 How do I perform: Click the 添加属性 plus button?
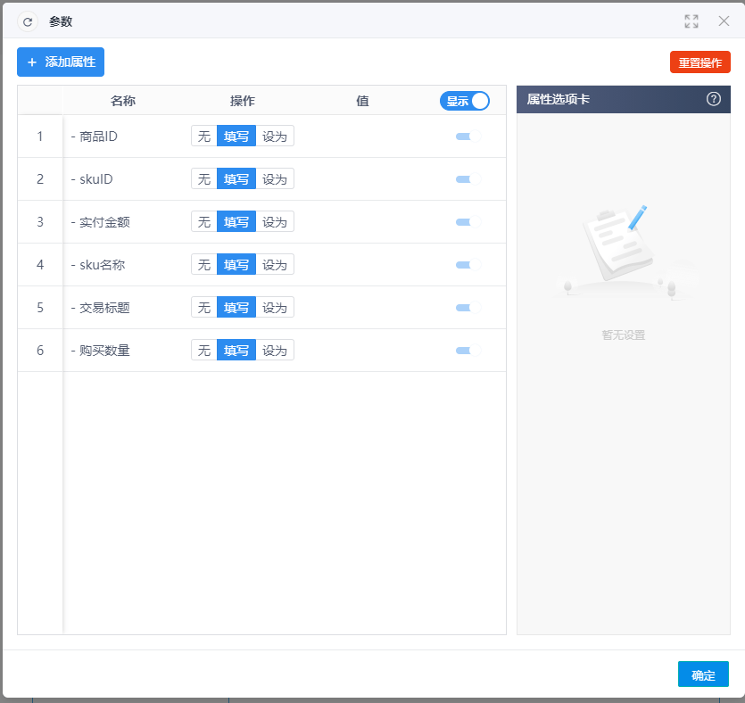coord(61,62)
